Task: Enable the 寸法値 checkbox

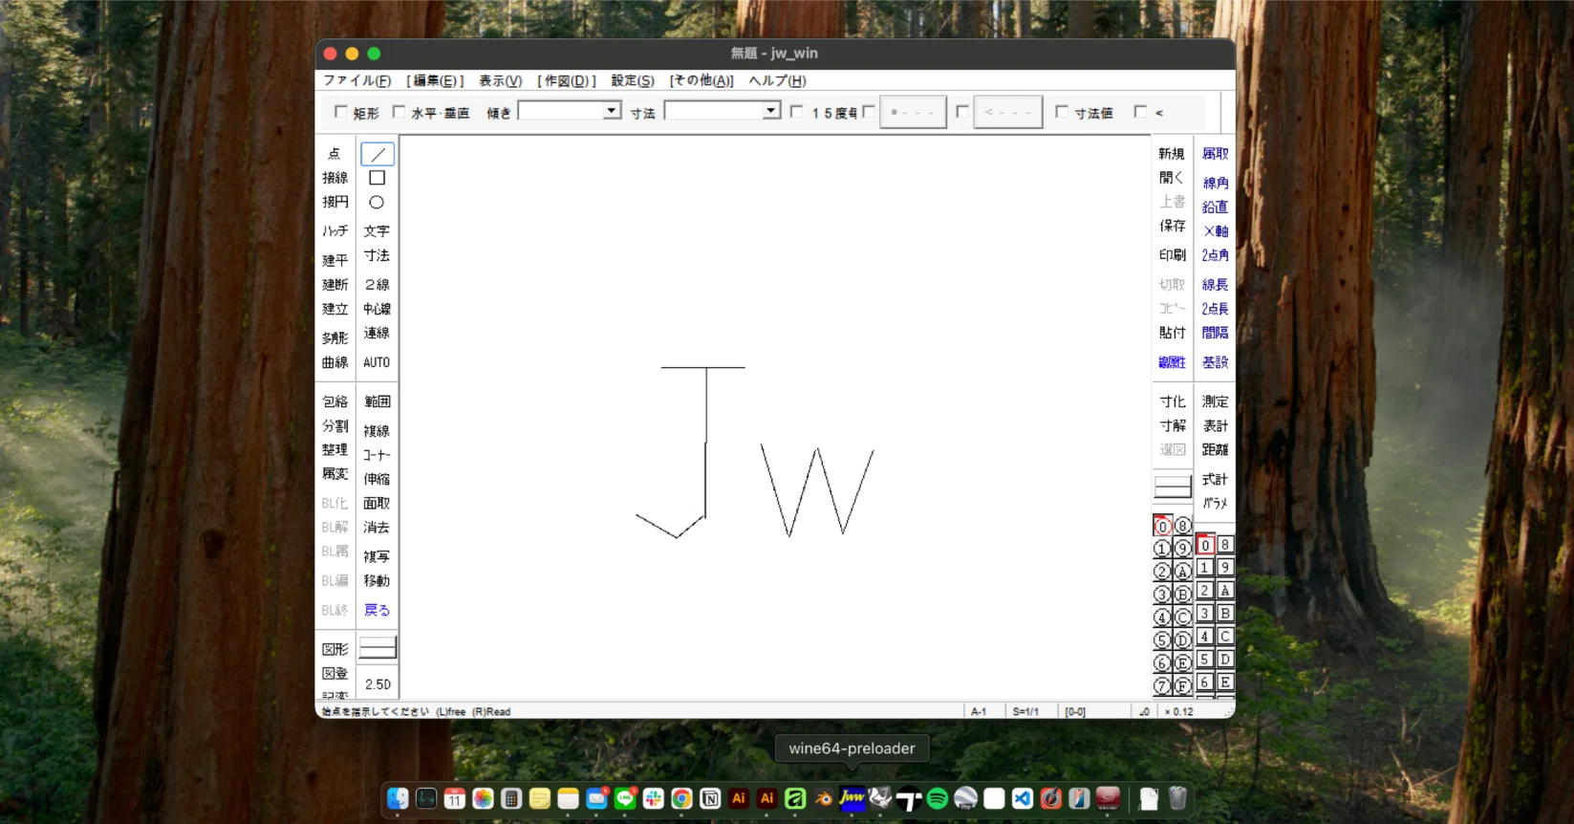Action: click(1062, 112)
